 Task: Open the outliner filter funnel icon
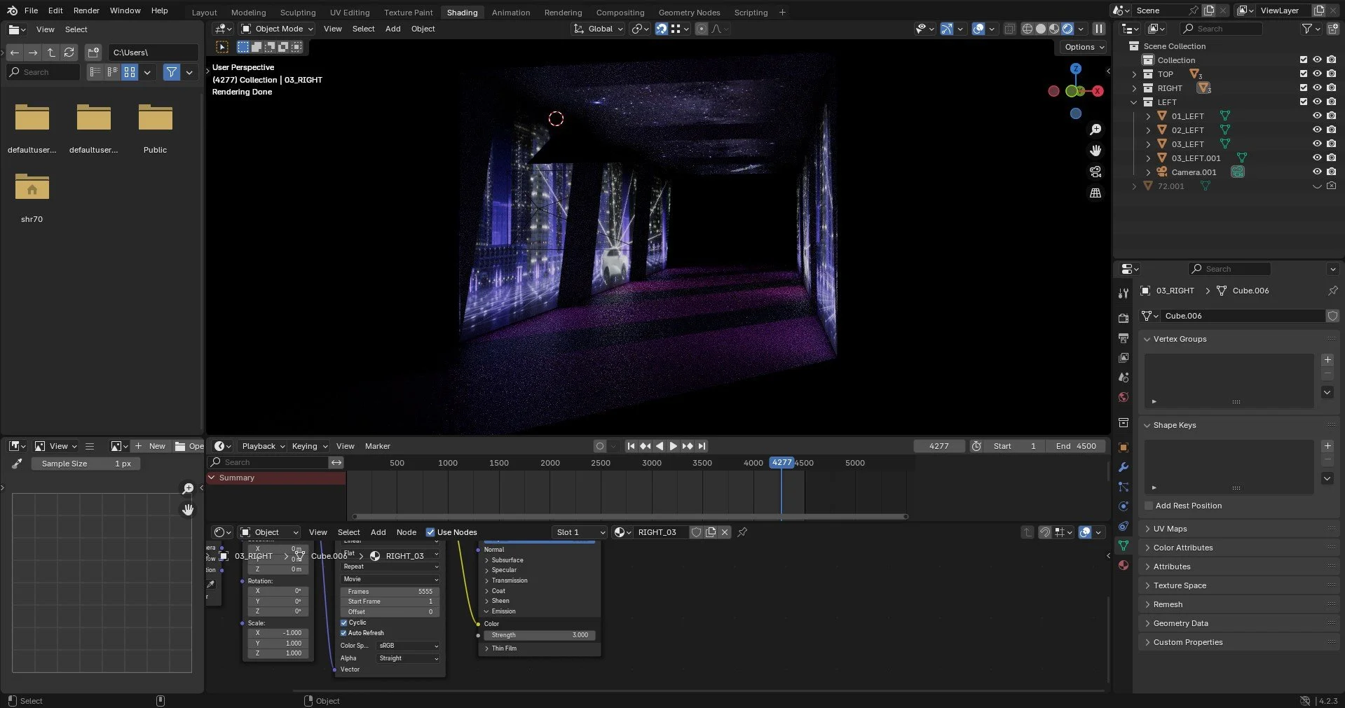[x=1308, y=28]
